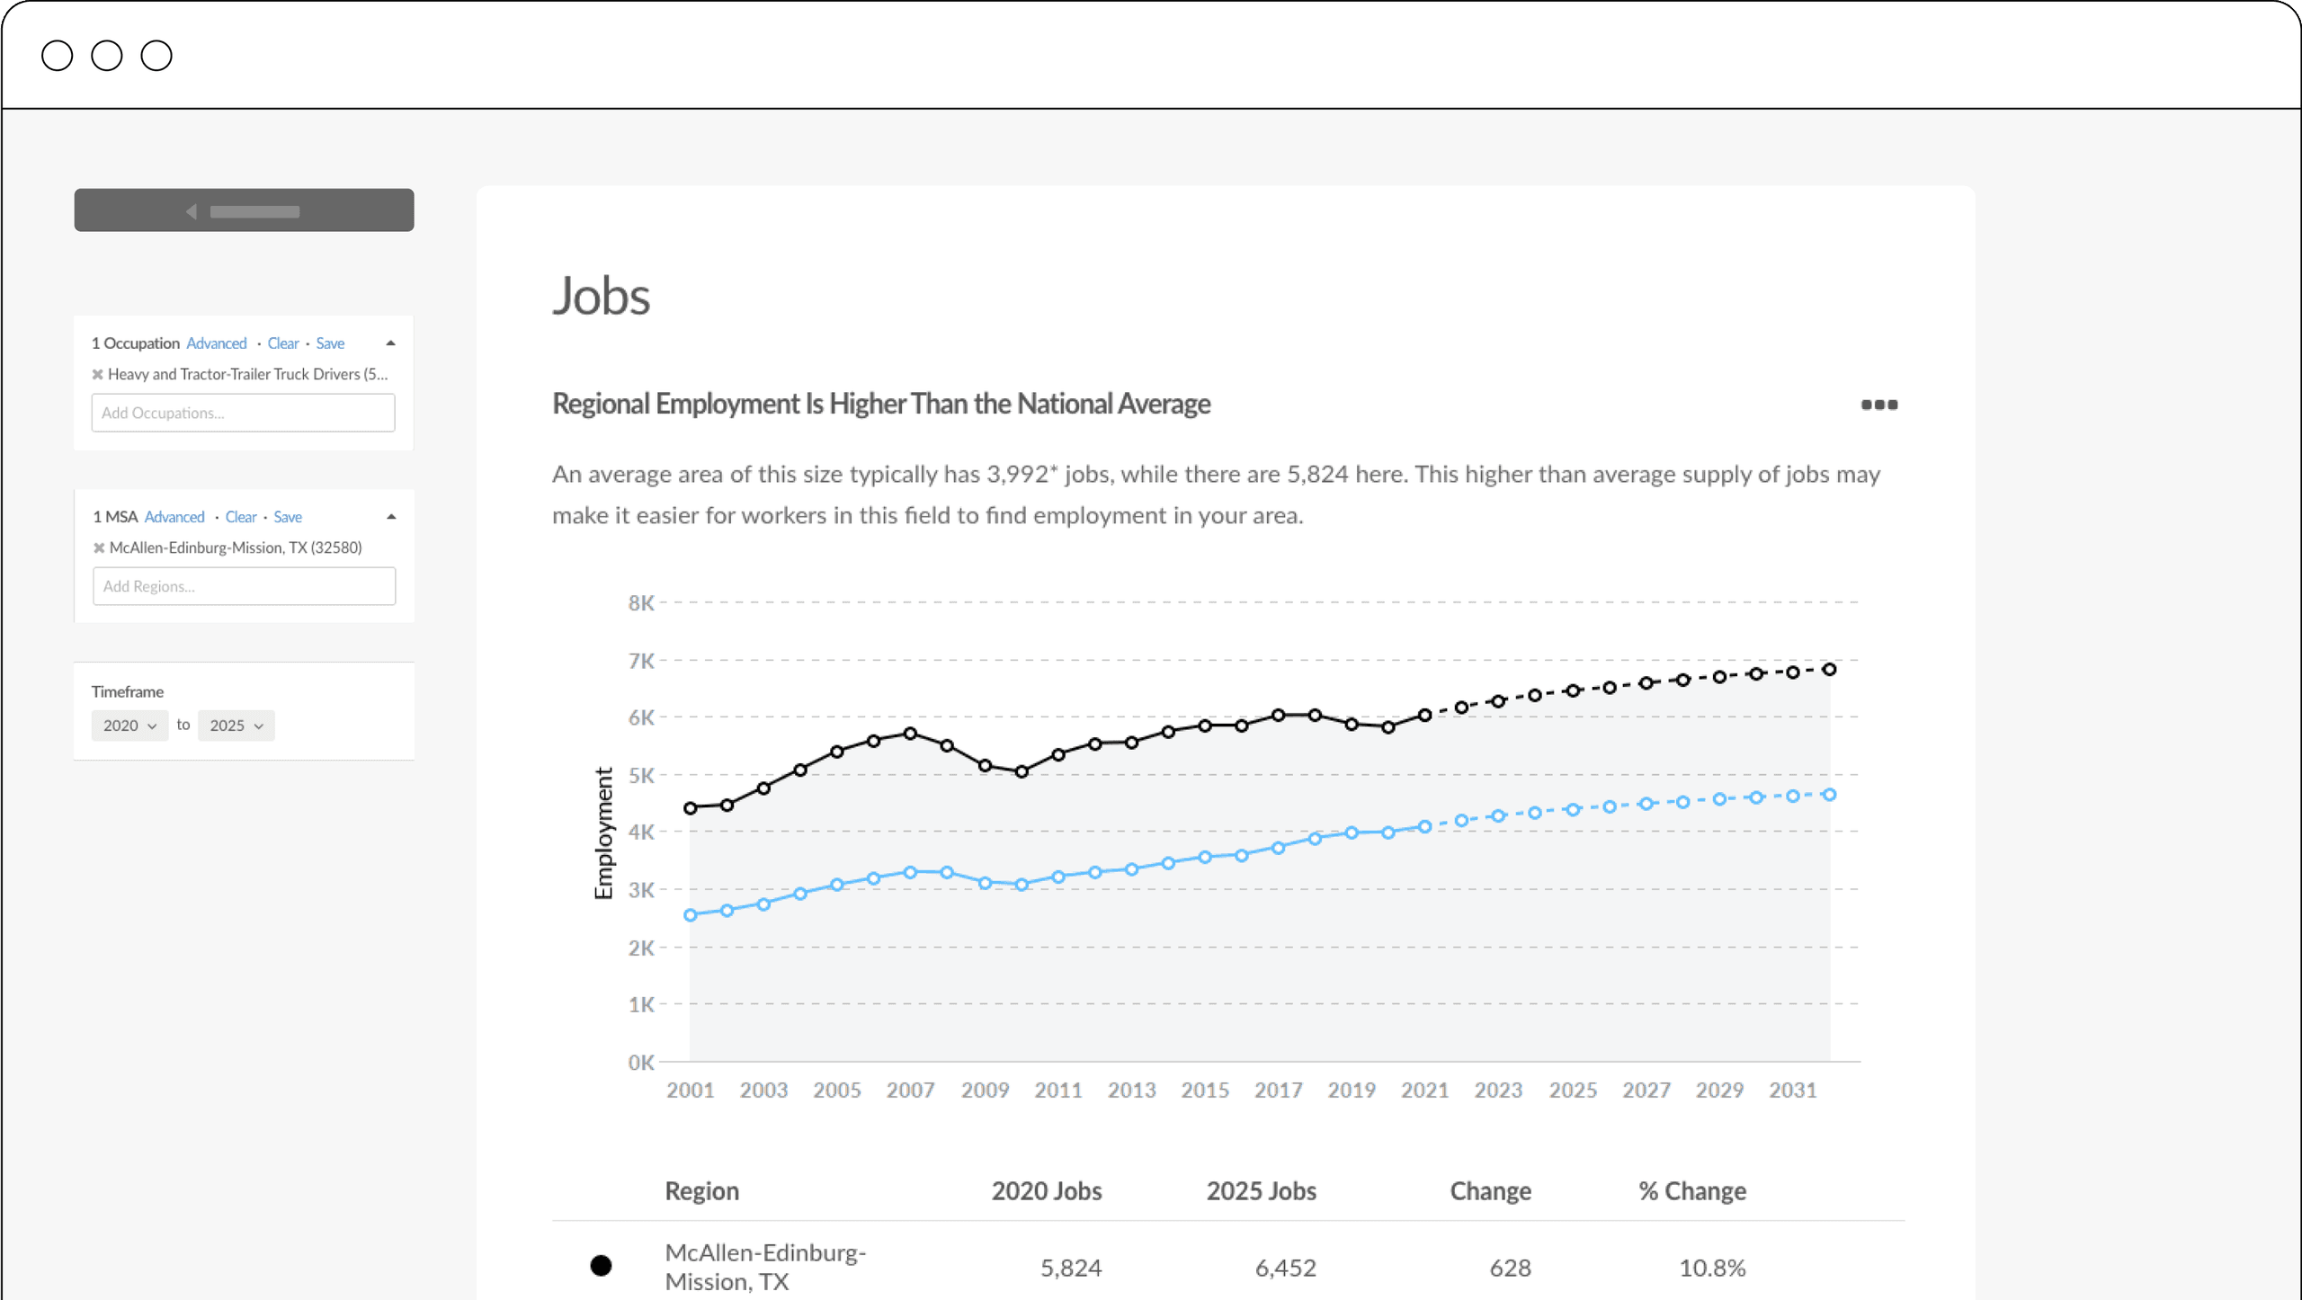Screen dimensions: 2302x1300
Task: Click the gray back arrow button
Action: 244,210
